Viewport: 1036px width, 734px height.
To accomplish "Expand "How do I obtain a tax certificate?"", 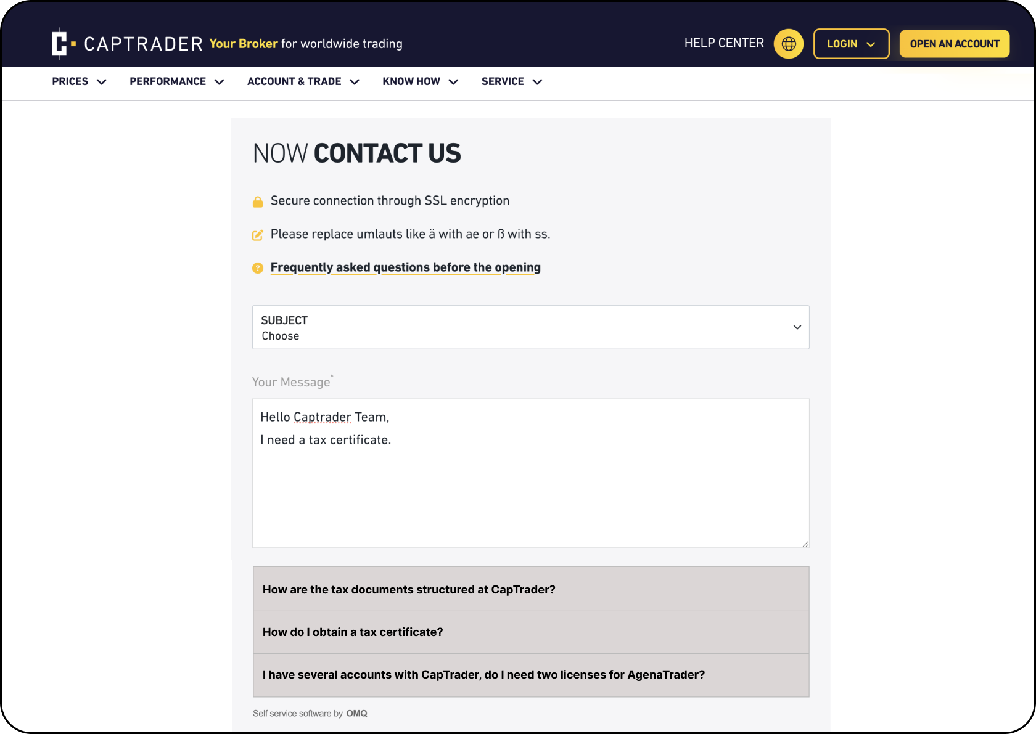I will (x=530, y=632).
